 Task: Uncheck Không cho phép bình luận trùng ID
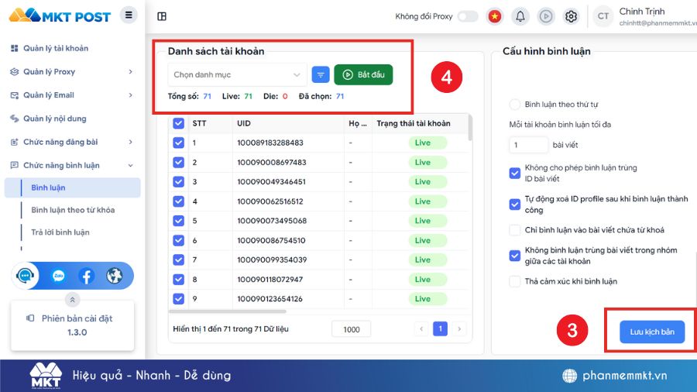515,174
